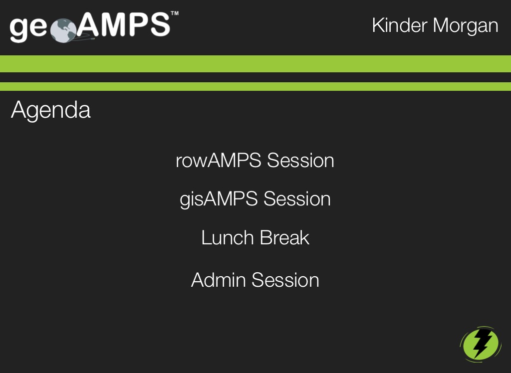Screen dimensions: 511x373
Task: Open the rowAMPS Session agenda item
Action: (255, 161)
